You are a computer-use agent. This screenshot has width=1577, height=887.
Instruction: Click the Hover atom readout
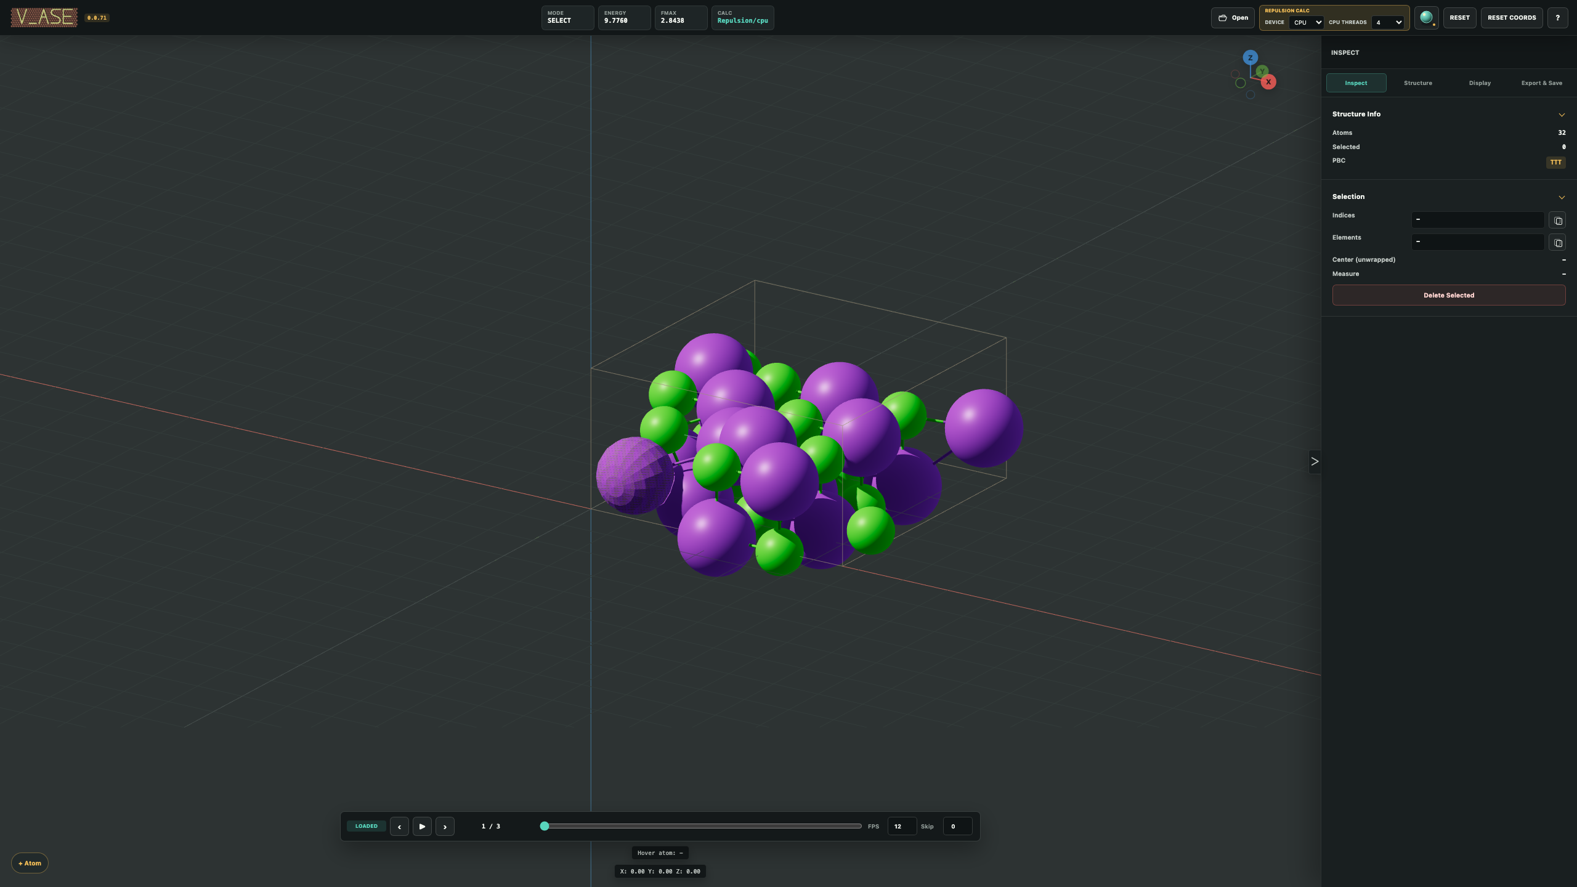coord(660,853)
